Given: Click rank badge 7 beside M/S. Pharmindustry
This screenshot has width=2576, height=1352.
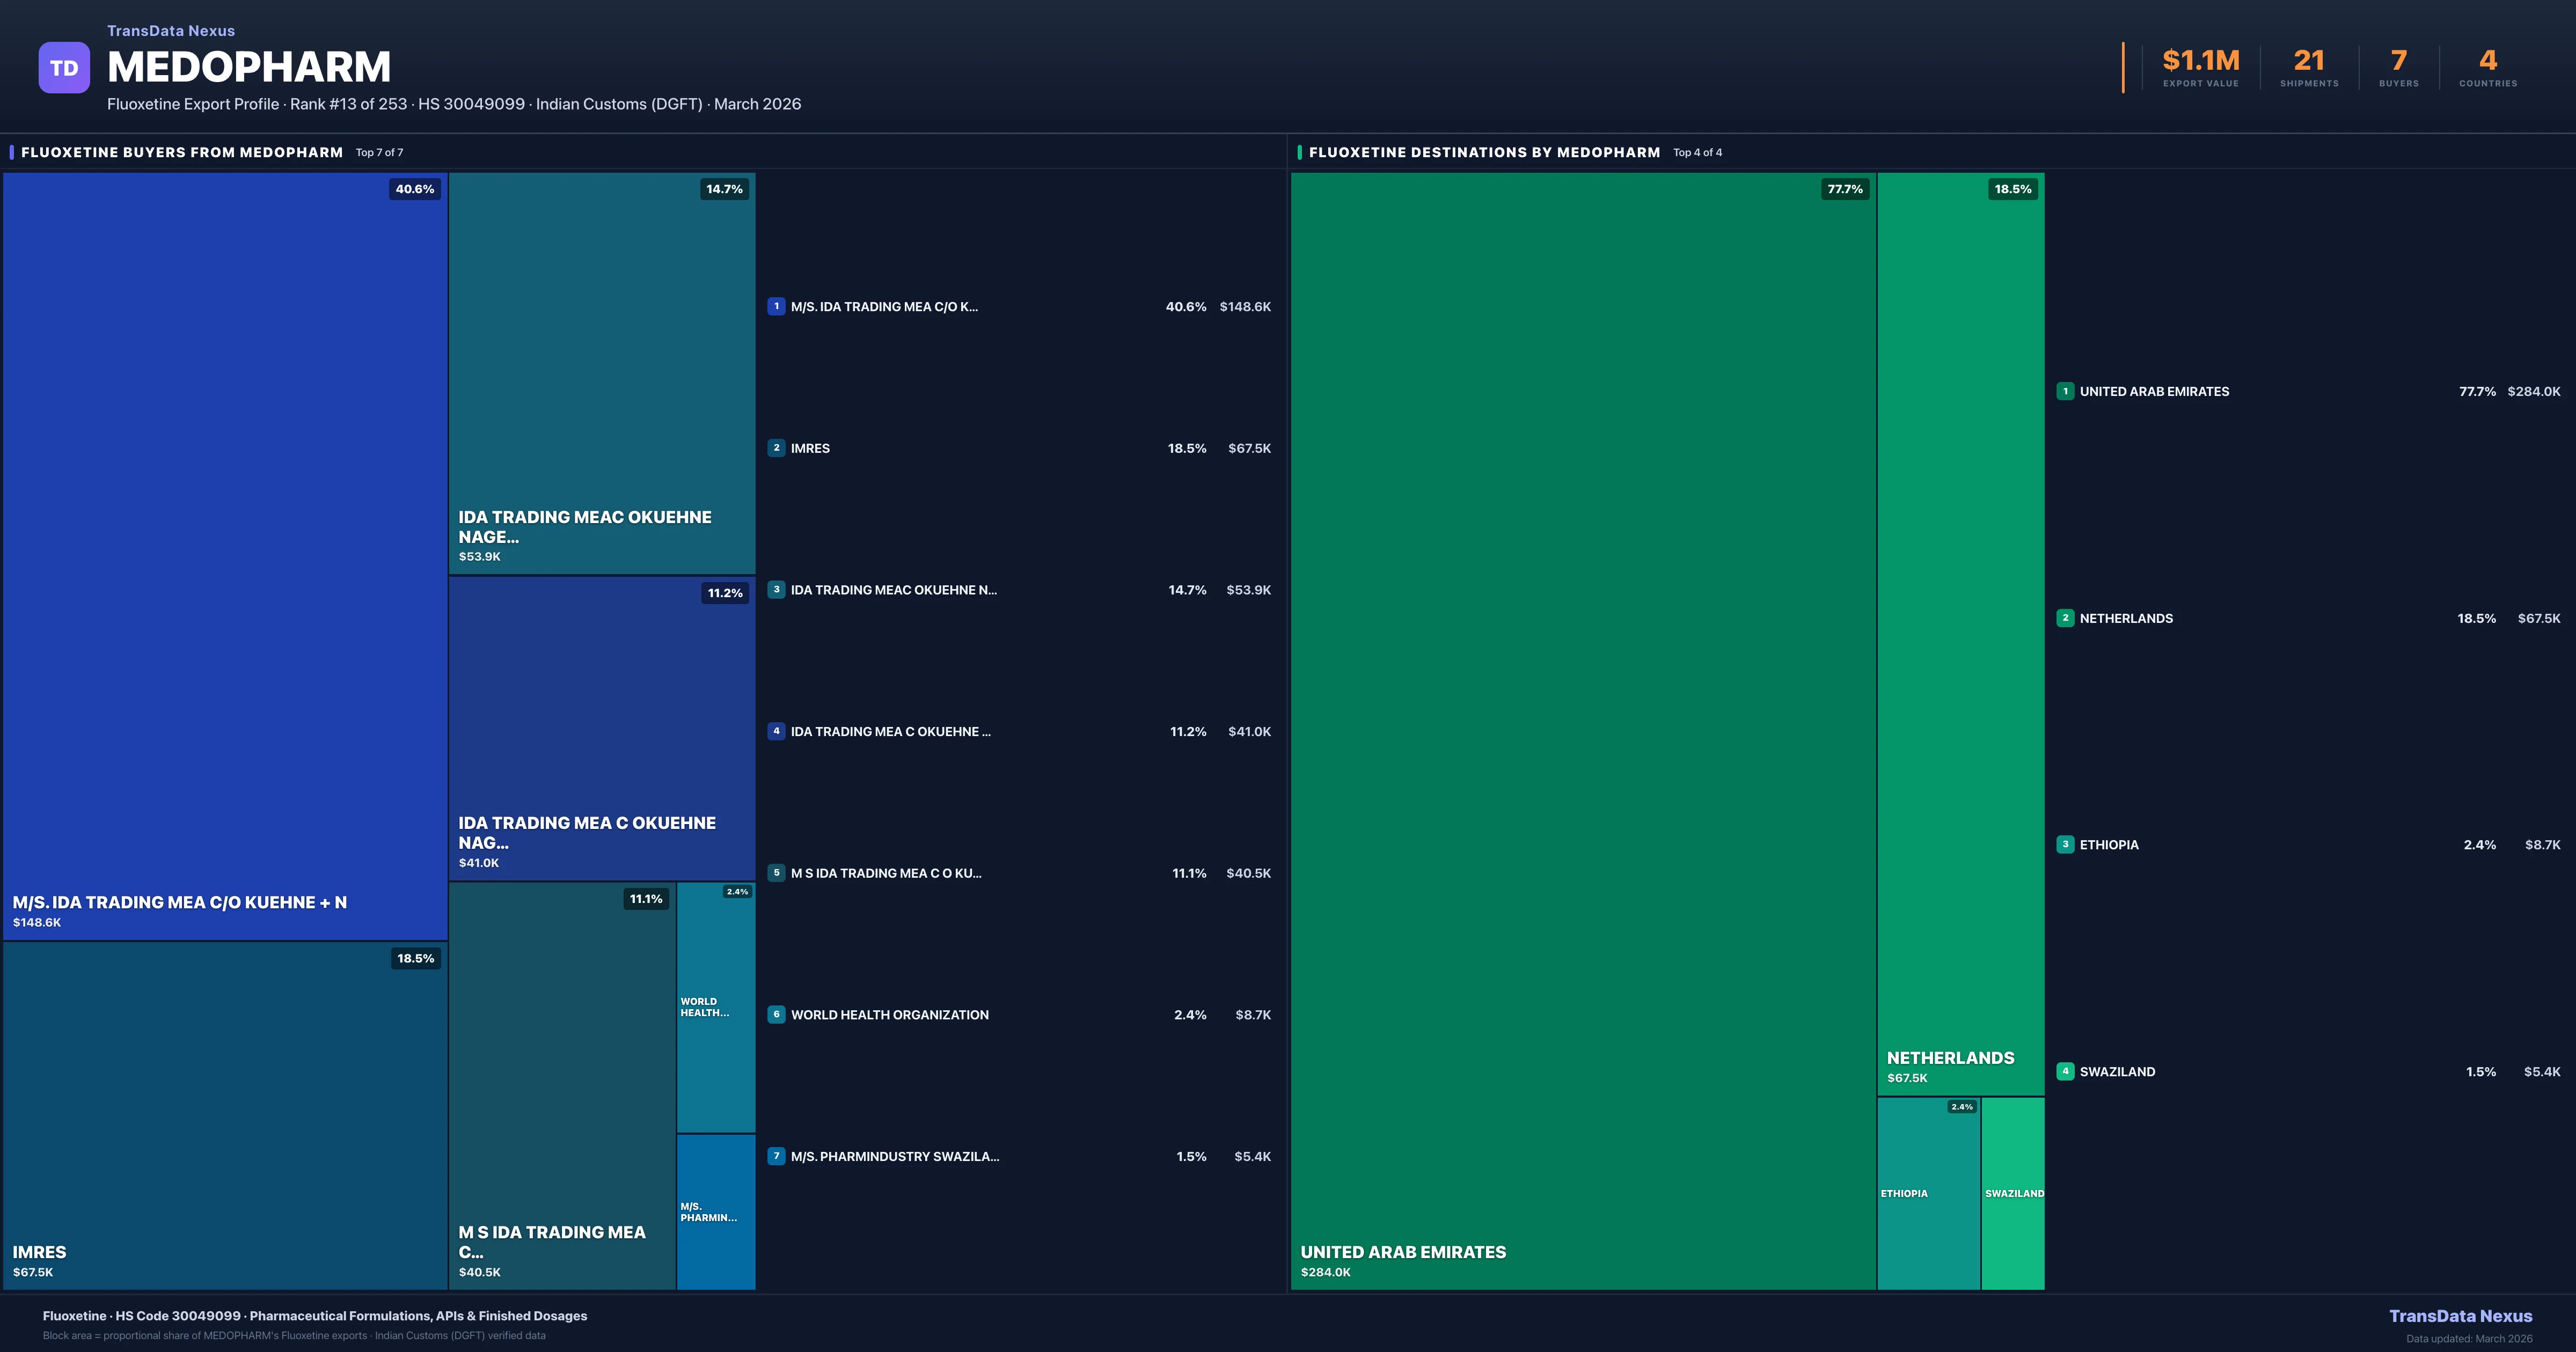Looking at the screenshot, I should tap(776, 1156).
